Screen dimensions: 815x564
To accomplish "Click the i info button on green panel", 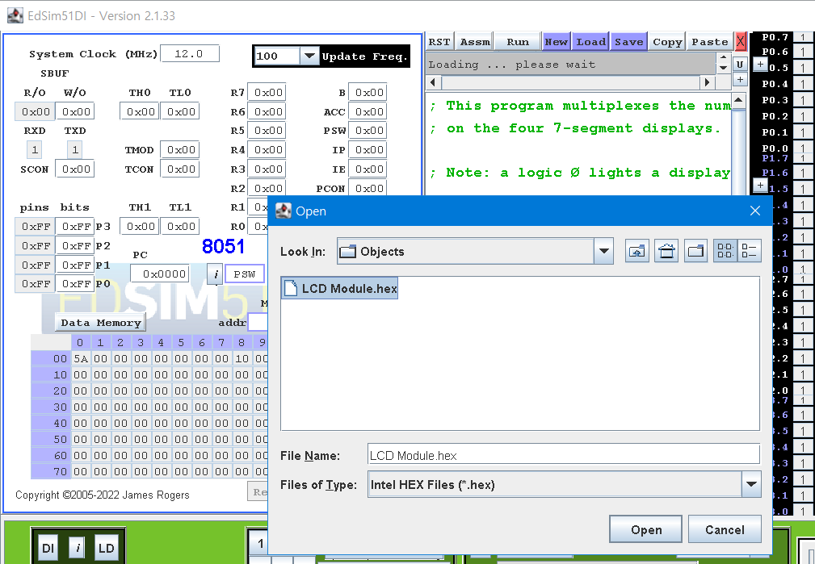I will (x=77, y=548).
